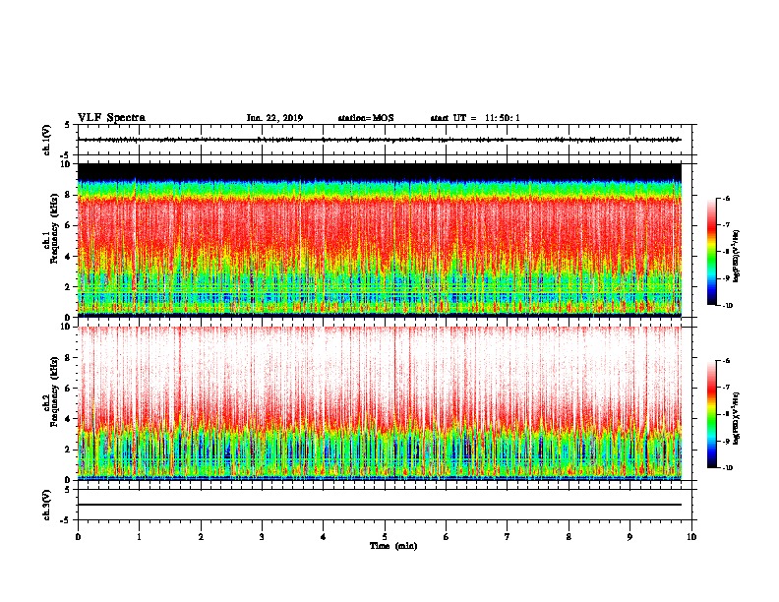The width and height of the screenshot is (779, 602).
Task: Click time axis tick label "0"
Action: point(78,537)
